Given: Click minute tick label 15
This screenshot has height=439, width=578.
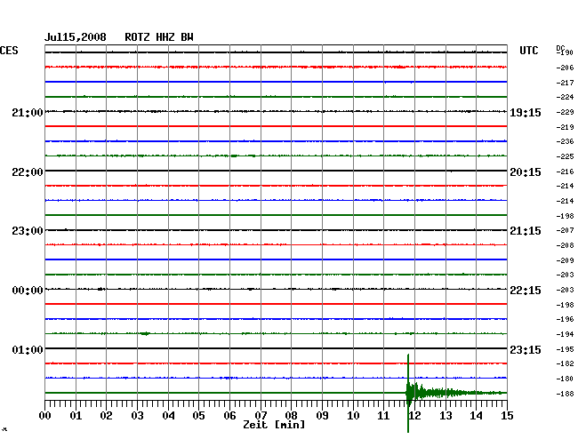Looking at the screenshot, I should tap(507, 416).
